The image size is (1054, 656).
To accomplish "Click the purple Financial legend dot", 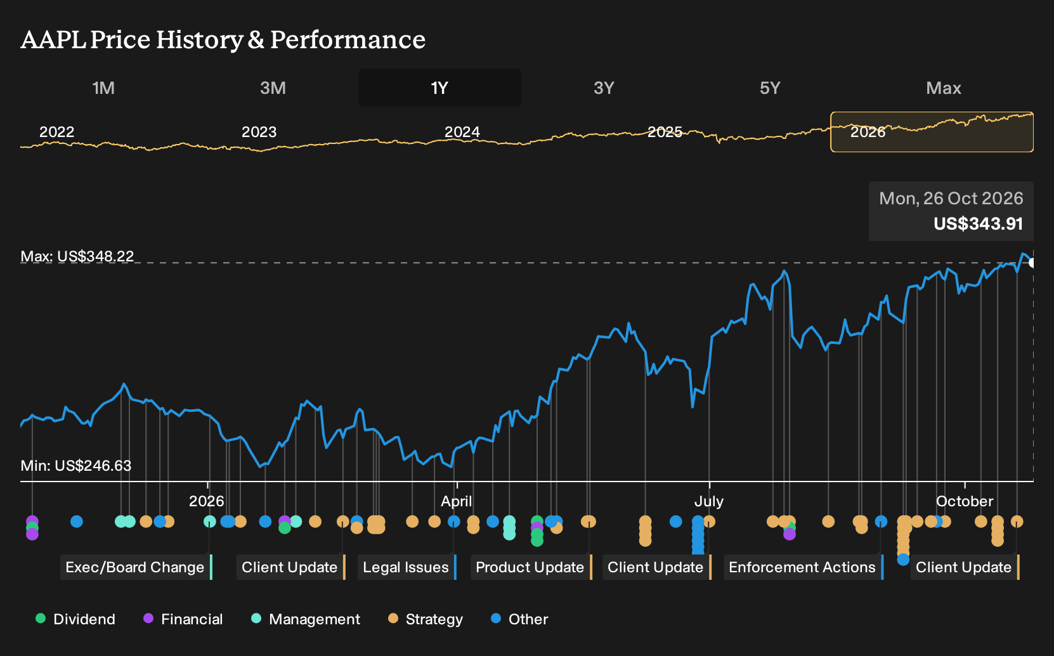I will [148, 618].
